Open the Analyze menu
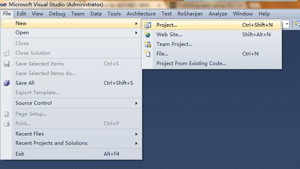The width and height of the screenshot is (300, 169). pos(218,14)
